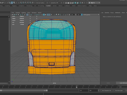Select by hierarchy mode icon

(x=10, y=3)
